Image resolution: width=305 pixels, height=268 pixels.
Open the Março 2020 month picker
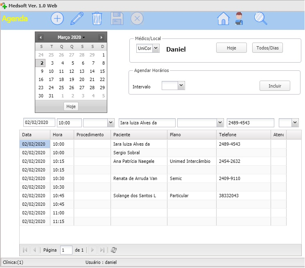point(71,37)
